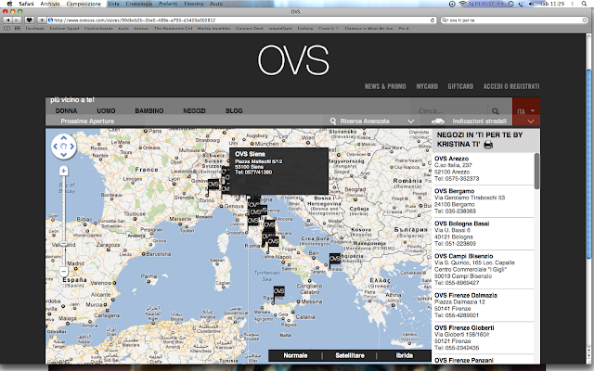Switch map to Ibrida view

click(x=405, y=355)
